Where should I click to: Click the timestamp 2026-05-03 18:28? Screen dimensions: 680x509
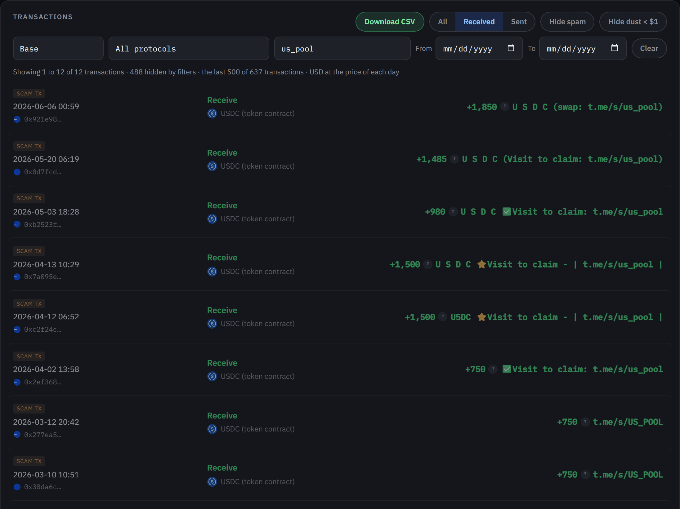tap(46, 212)
